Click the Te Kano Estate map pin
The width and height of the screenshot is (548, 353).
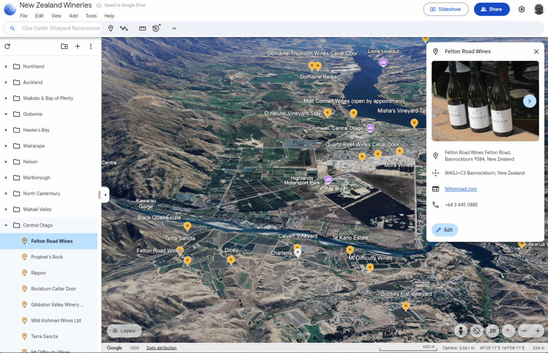pyautogui.click(x=350, y=250)
